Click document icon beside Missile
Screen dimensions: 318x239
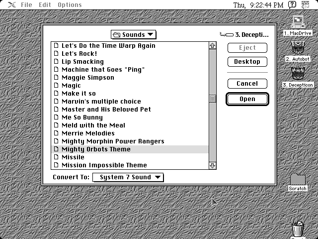[56, 157]
